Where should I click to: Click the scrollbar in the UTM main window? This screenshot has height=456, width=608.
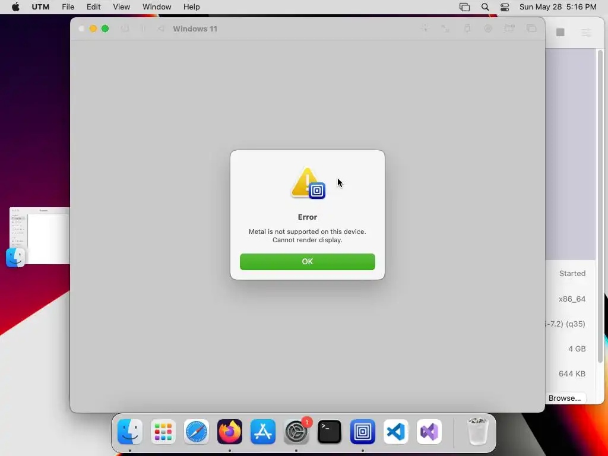[x=600, y=207]
